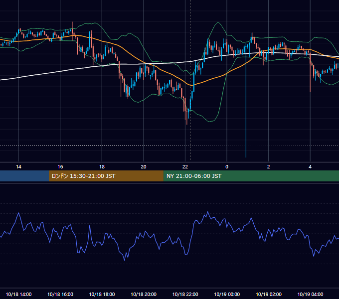339x299 pixels.
Task: Click the 10/18 16:00 date label
Action: click(60, 294)
